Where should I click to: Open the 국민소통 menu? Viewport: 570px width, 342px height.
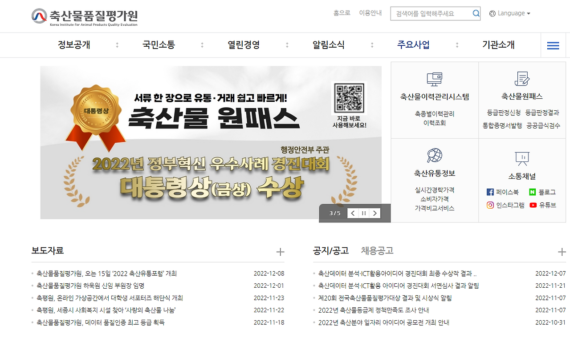(159, 45)
